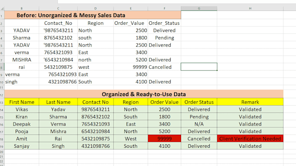Select column B header

[x=22, y=9]
